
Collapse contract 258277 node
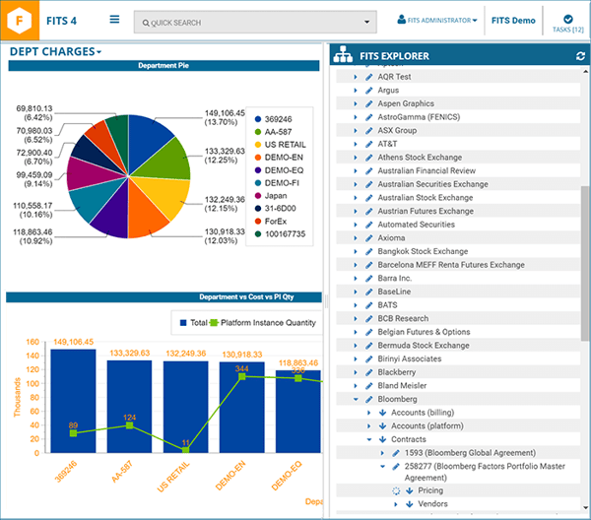pos(382,467)
